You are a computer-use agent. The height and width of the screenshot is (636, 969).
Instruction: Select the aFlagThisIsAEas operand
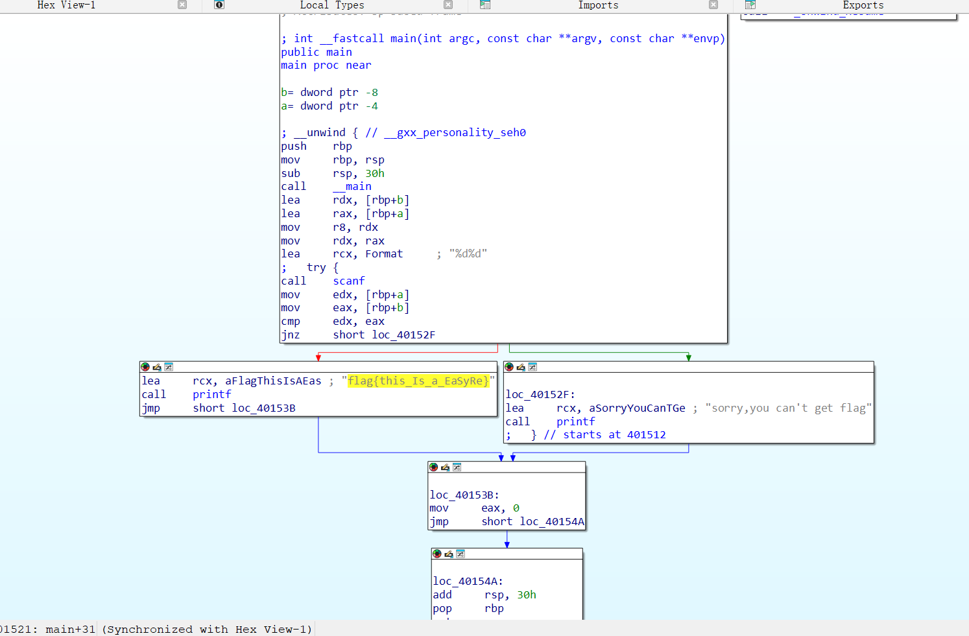(x=273, y=381)
